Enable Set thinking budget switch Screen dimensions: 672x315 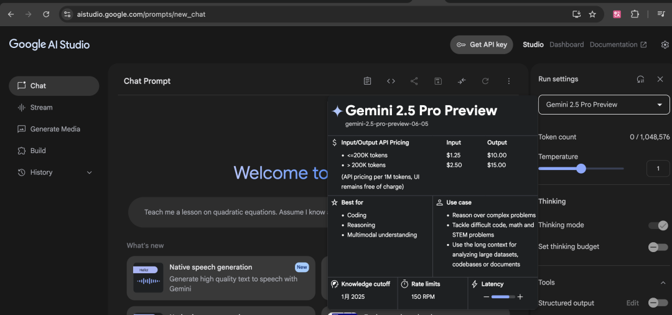pos(658,247)
